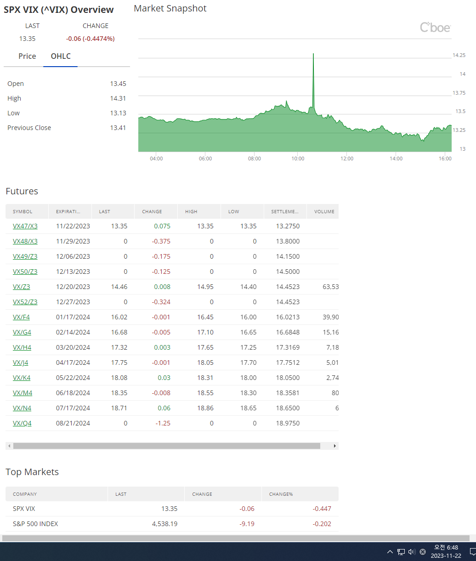This screenshot has height=561, width=476.
Task: Open the VX50/Z3 futures symbol
Action: [25, 272]
